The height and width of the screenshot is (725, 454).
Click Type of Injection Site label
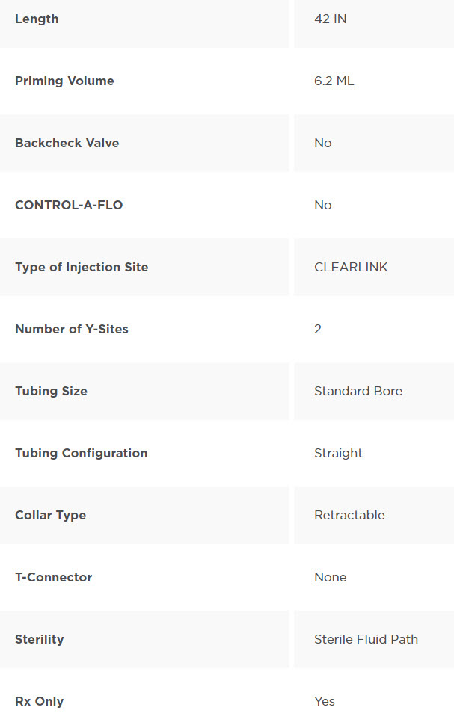pos(82,267)
